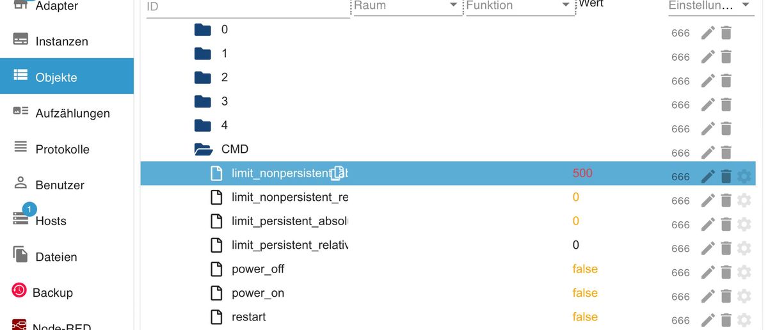Click the 500 value of the selected object
768x330 pixels.
[x=582, y=173]
